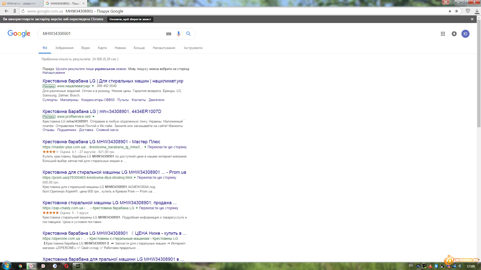Open the Подшипники sitelink
Image resolution: width=481 pixels, height=270 pixels.
point(67,130)
